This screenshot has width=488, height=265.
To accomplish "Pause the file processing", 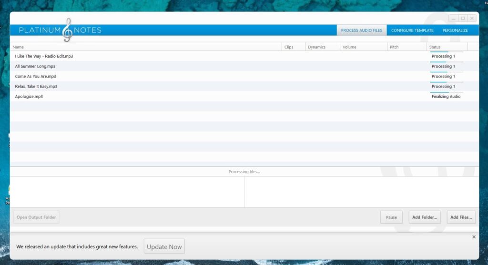I will click(391, 217).
